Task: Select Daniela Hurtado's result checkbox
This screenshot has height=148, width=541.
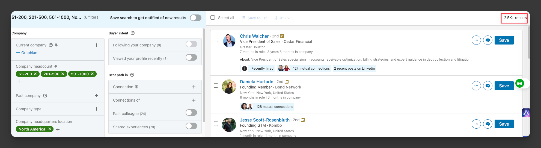Action: pyautogui.click(x=216, y=85)
